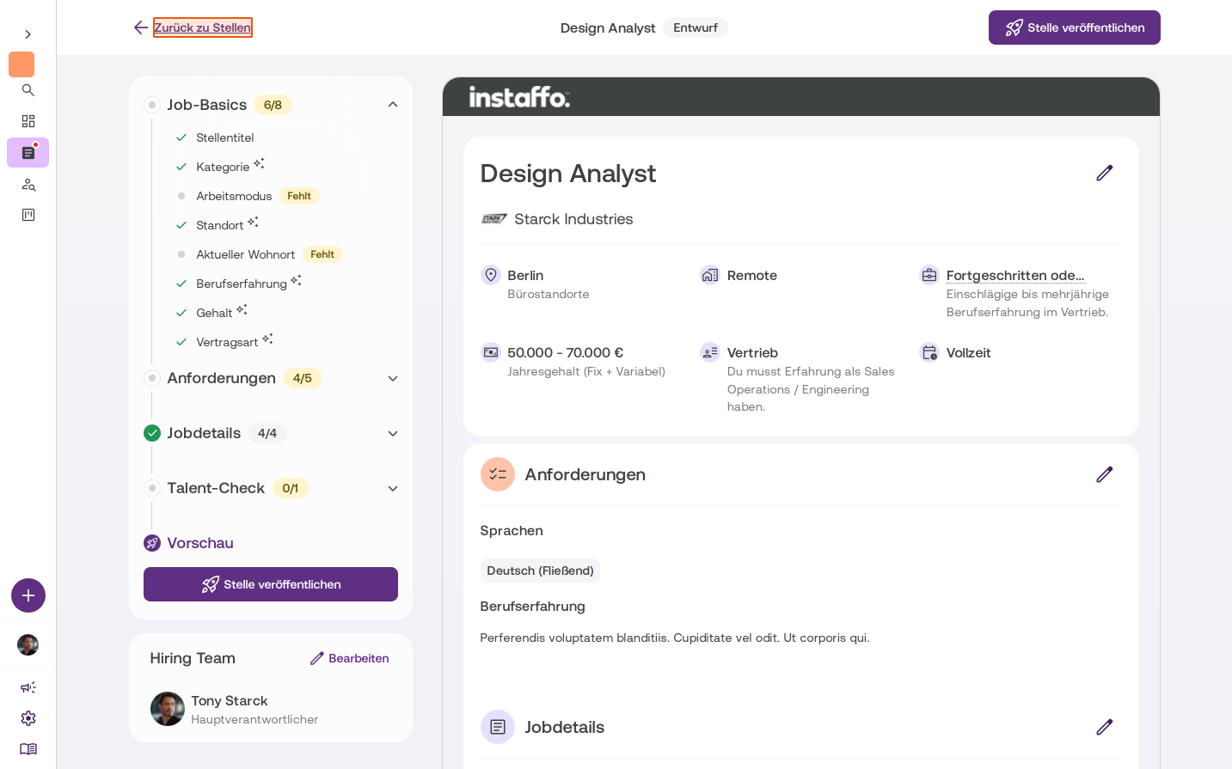Viewport: 1232px width, 769px height.
Task: Expand the Anforderungen section in sidebar
Action: pyautogui.click(x=393, y=378)
